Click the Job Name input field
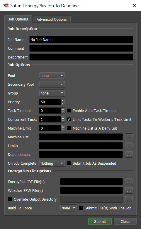141x229 pixels. (81, 39)
